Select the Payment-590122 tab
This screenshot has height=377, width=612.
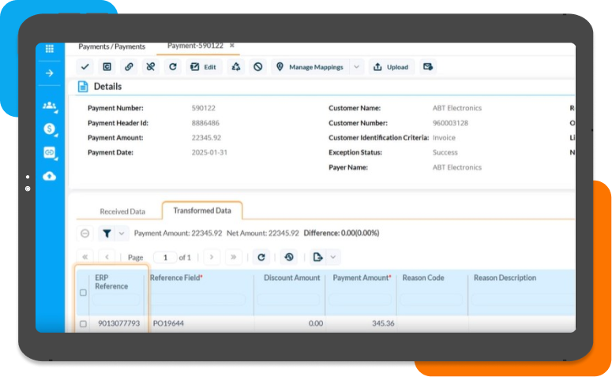195,46
